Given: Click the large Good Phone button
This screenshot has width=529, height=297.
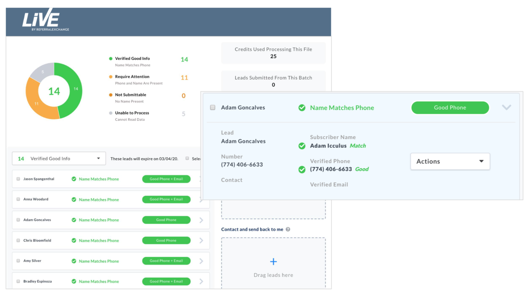Looking at the screenshot, I should coord(450,107).
